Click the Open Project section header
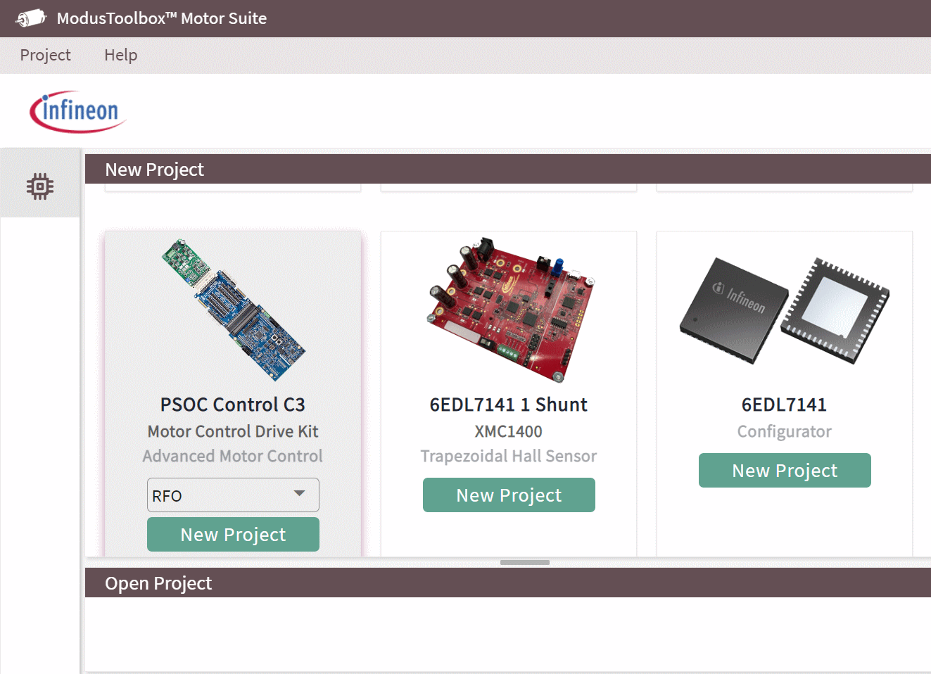 [508, 583]
